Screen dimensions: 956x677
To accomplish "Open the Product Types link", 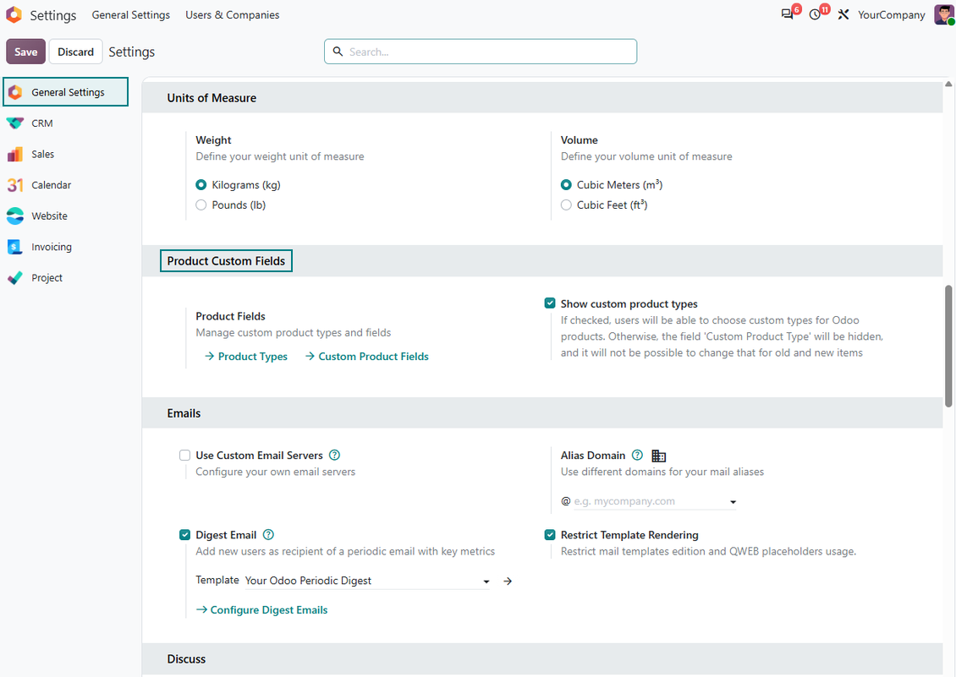I will (246, 357).
